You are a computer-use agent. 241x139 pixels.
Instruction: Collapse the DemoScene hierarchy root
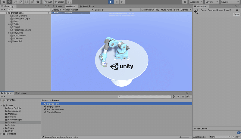[x=6, y=13]
